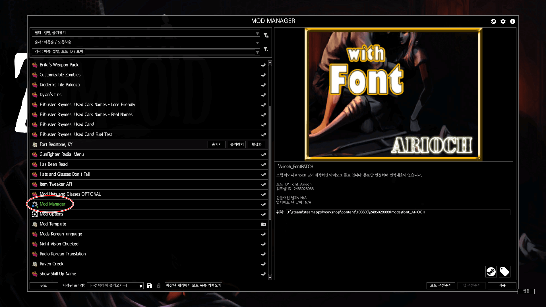Click the delete preset trash icon
Image resolution: width=546 pixels, height=307 pixels.
coord(159,286)
